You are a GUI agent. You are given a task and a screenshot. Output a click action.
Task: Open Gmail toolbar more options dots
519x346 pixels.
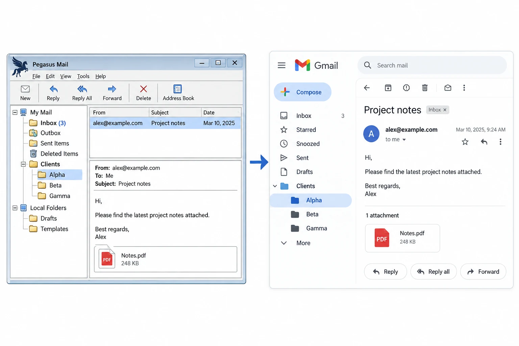coord(464,88)
